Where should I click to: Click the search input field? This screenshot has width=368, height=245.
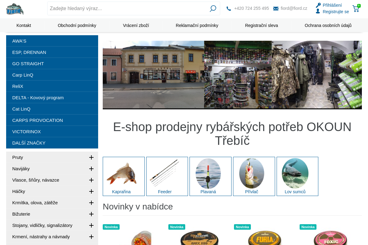tap(127, 9)
